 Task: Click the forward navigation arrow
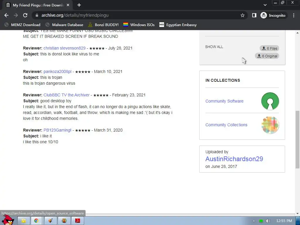(16, 15)
